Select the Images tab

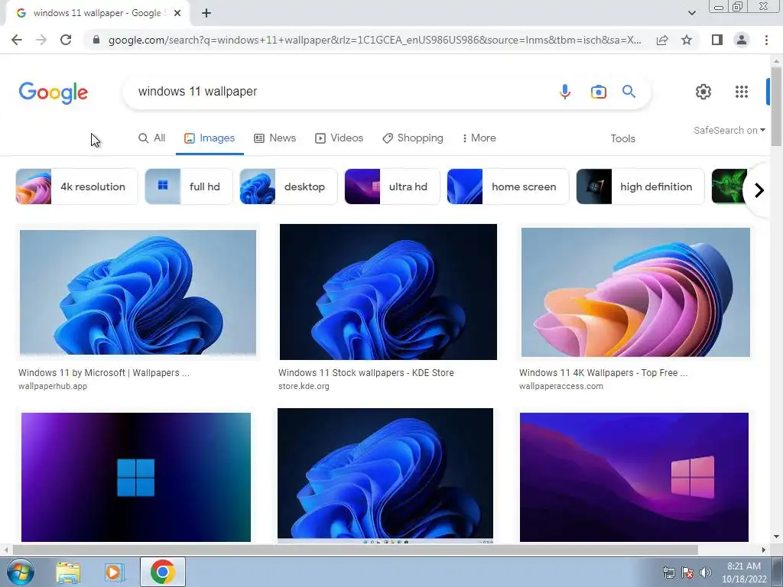(x=210, y=138)
